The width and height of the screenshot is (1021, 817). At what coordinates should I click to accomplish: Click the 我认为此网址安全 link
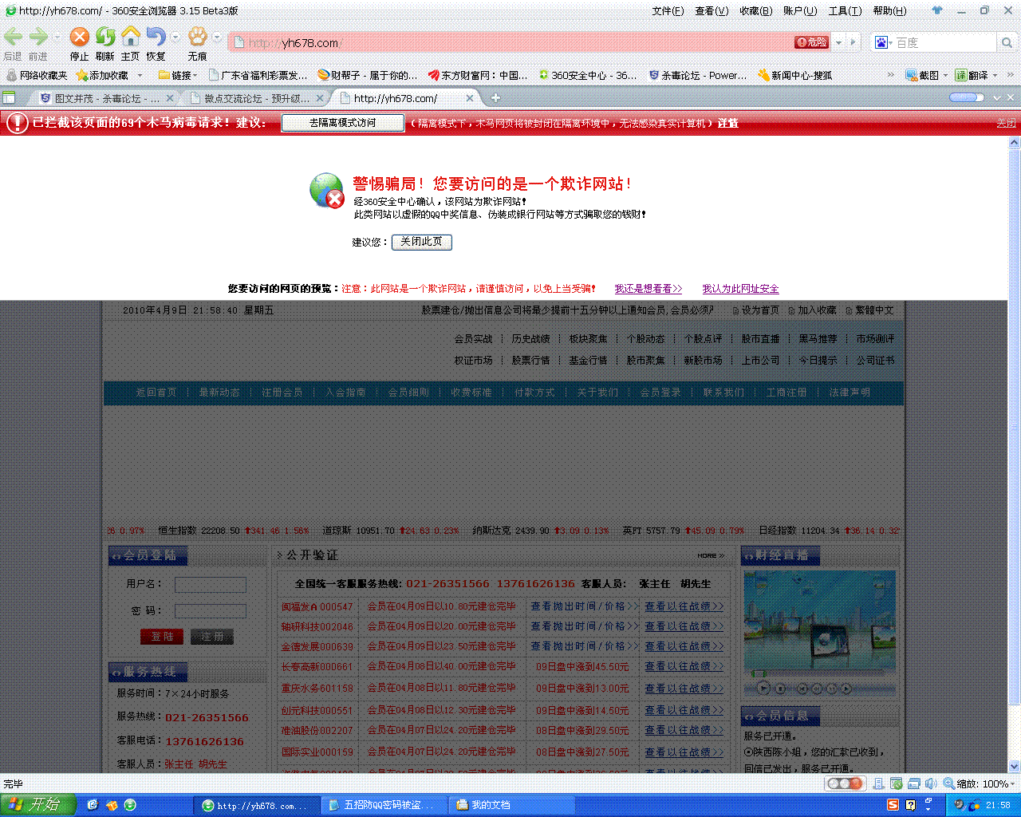(740, 289)
